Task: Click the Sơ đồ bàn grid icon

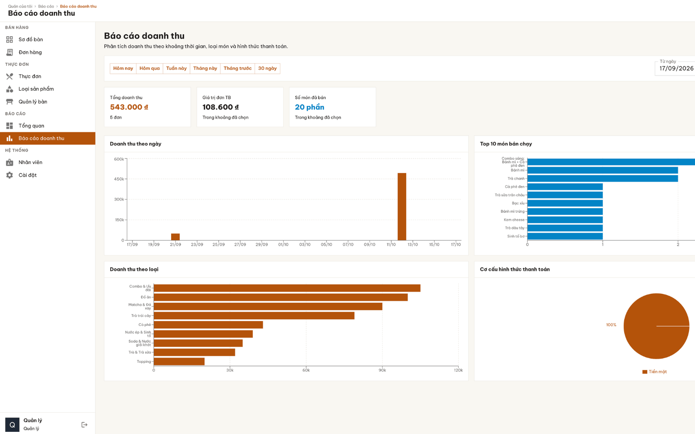Action: coord(10,39)
